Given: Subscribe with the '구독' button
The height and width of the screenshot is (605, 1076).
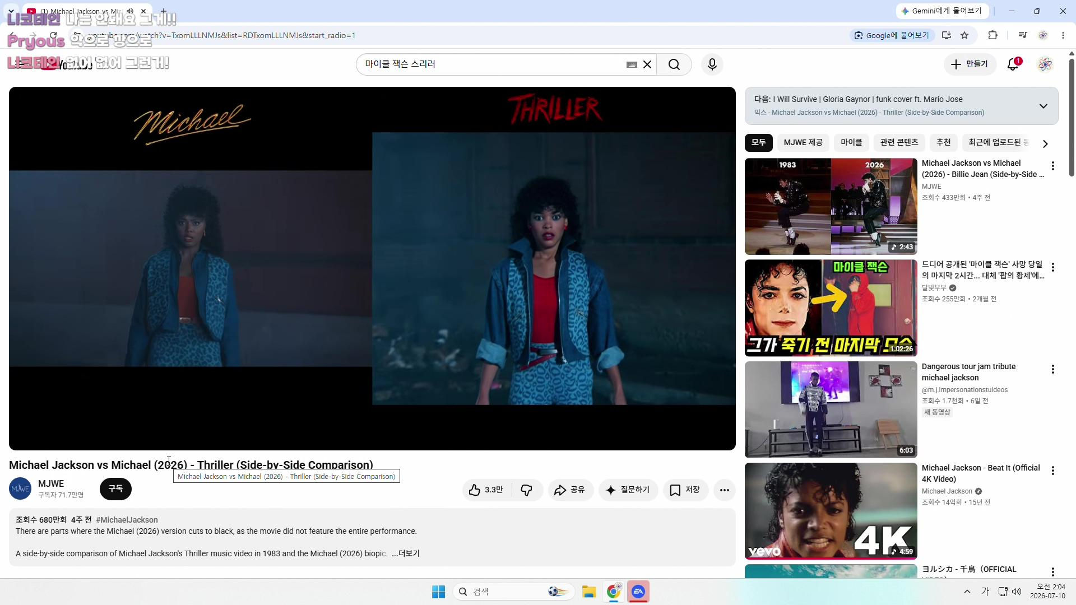Looking at the screenshot, I should (x=115, y=489).
